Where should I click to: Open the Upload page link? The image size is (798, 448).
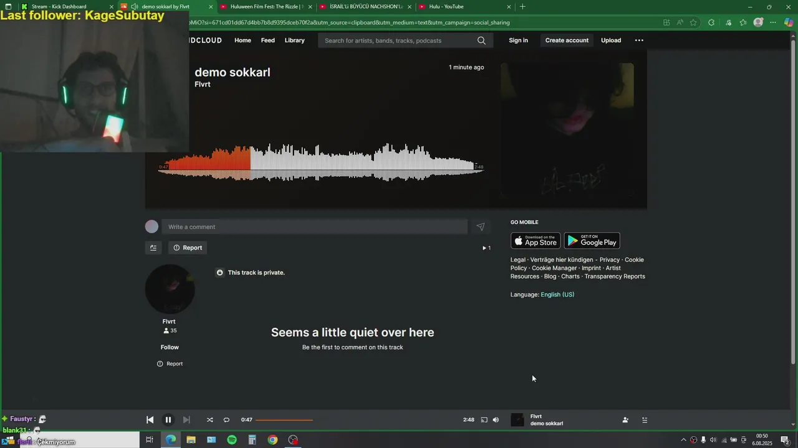click(611, 40)
